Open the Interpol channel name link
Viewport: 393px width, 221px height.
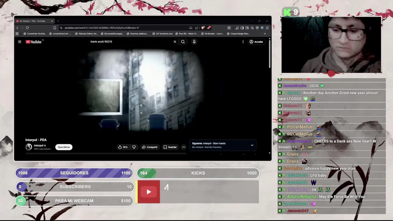[x=38, y=145]
